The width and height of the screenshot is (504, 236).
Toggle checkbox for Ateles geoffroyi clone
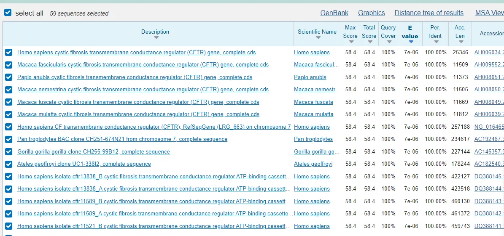(x=8, y=164)
